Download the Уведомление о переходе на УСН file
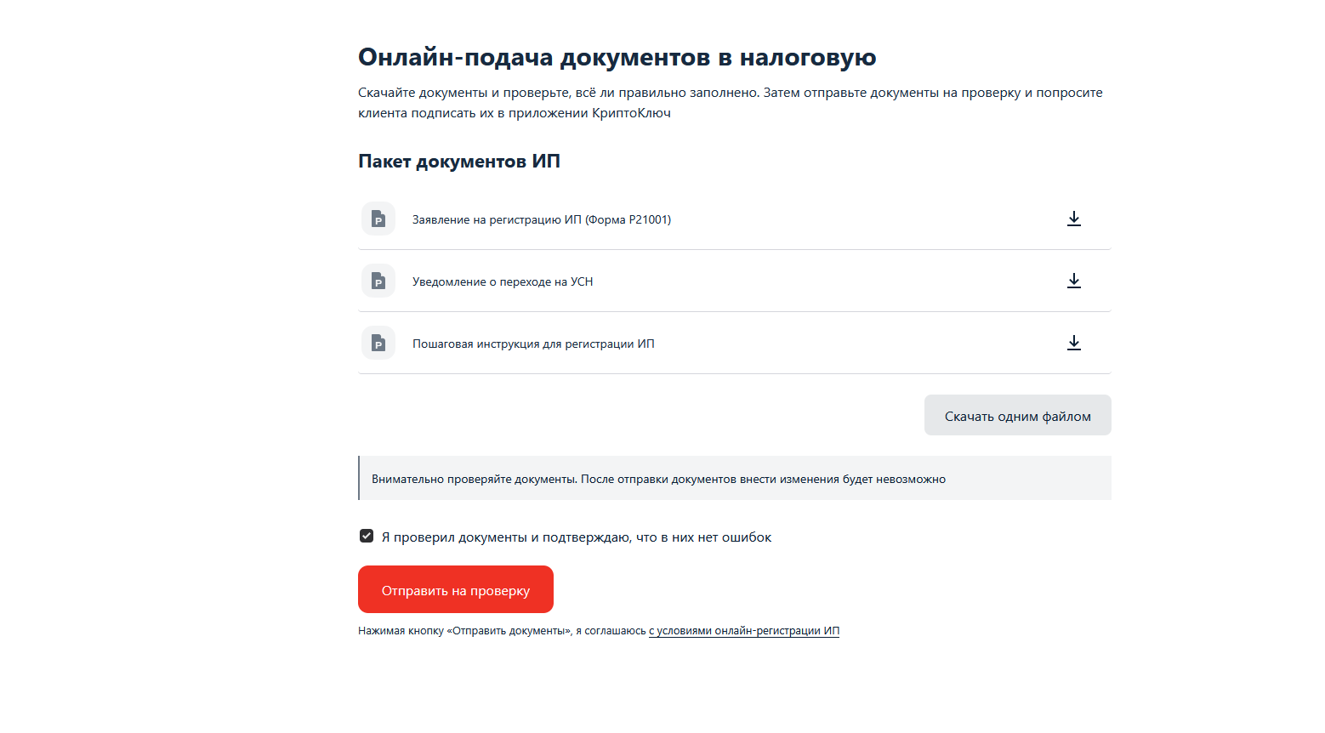The height and width of the screenshot is (733, 1325). point(1074,281)
